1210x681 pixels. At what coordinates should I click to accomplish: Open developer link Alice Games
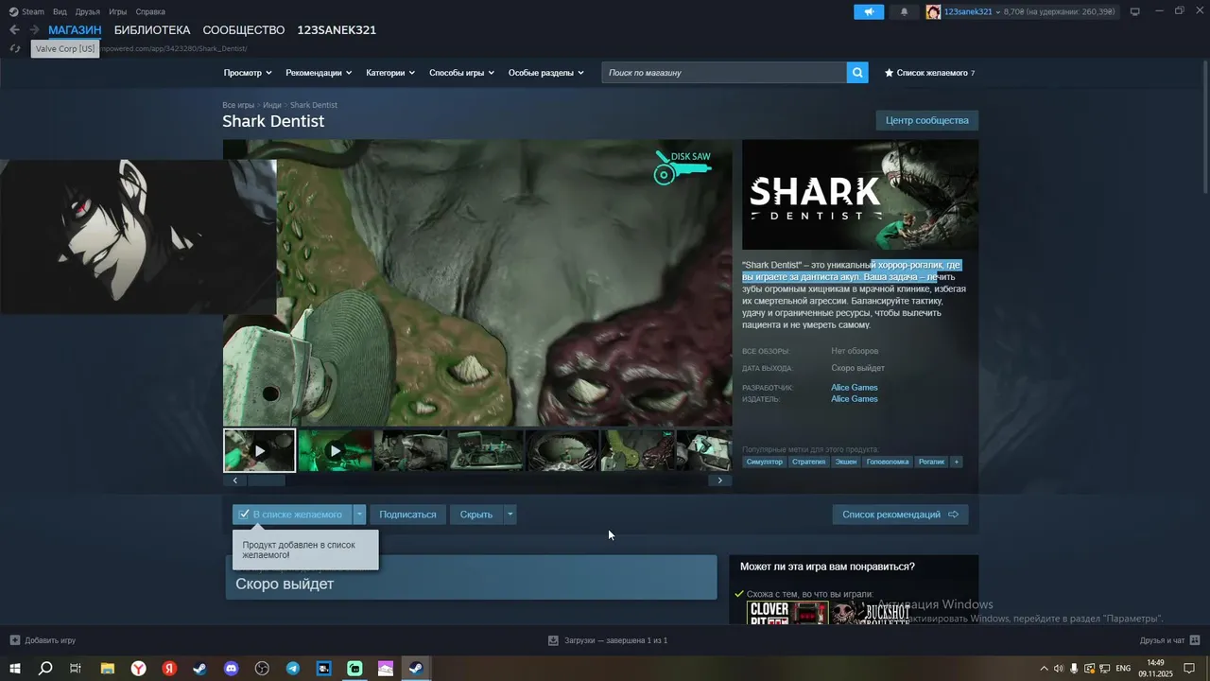[x=855, y=388]
